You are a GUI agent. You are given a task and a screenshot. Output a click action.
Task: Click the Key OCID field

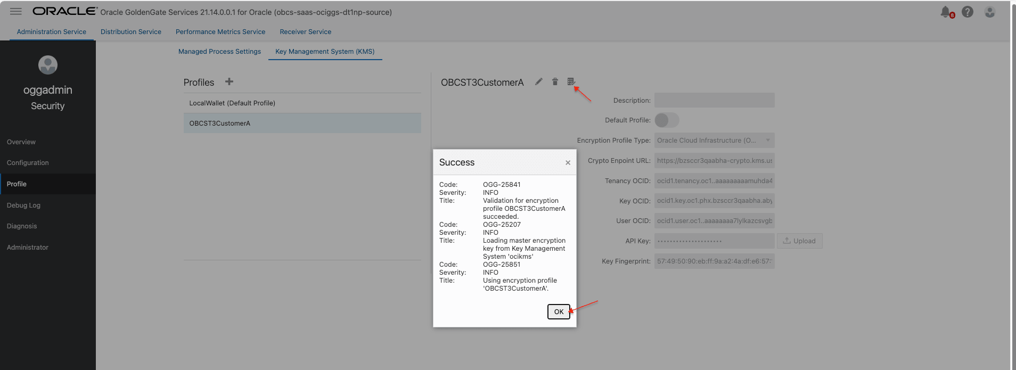coord(714,201)
